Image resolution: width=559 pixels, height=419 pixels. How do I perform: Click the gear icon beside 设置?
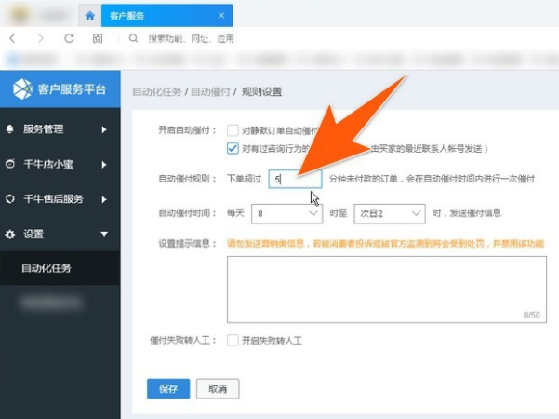(10, 234)
